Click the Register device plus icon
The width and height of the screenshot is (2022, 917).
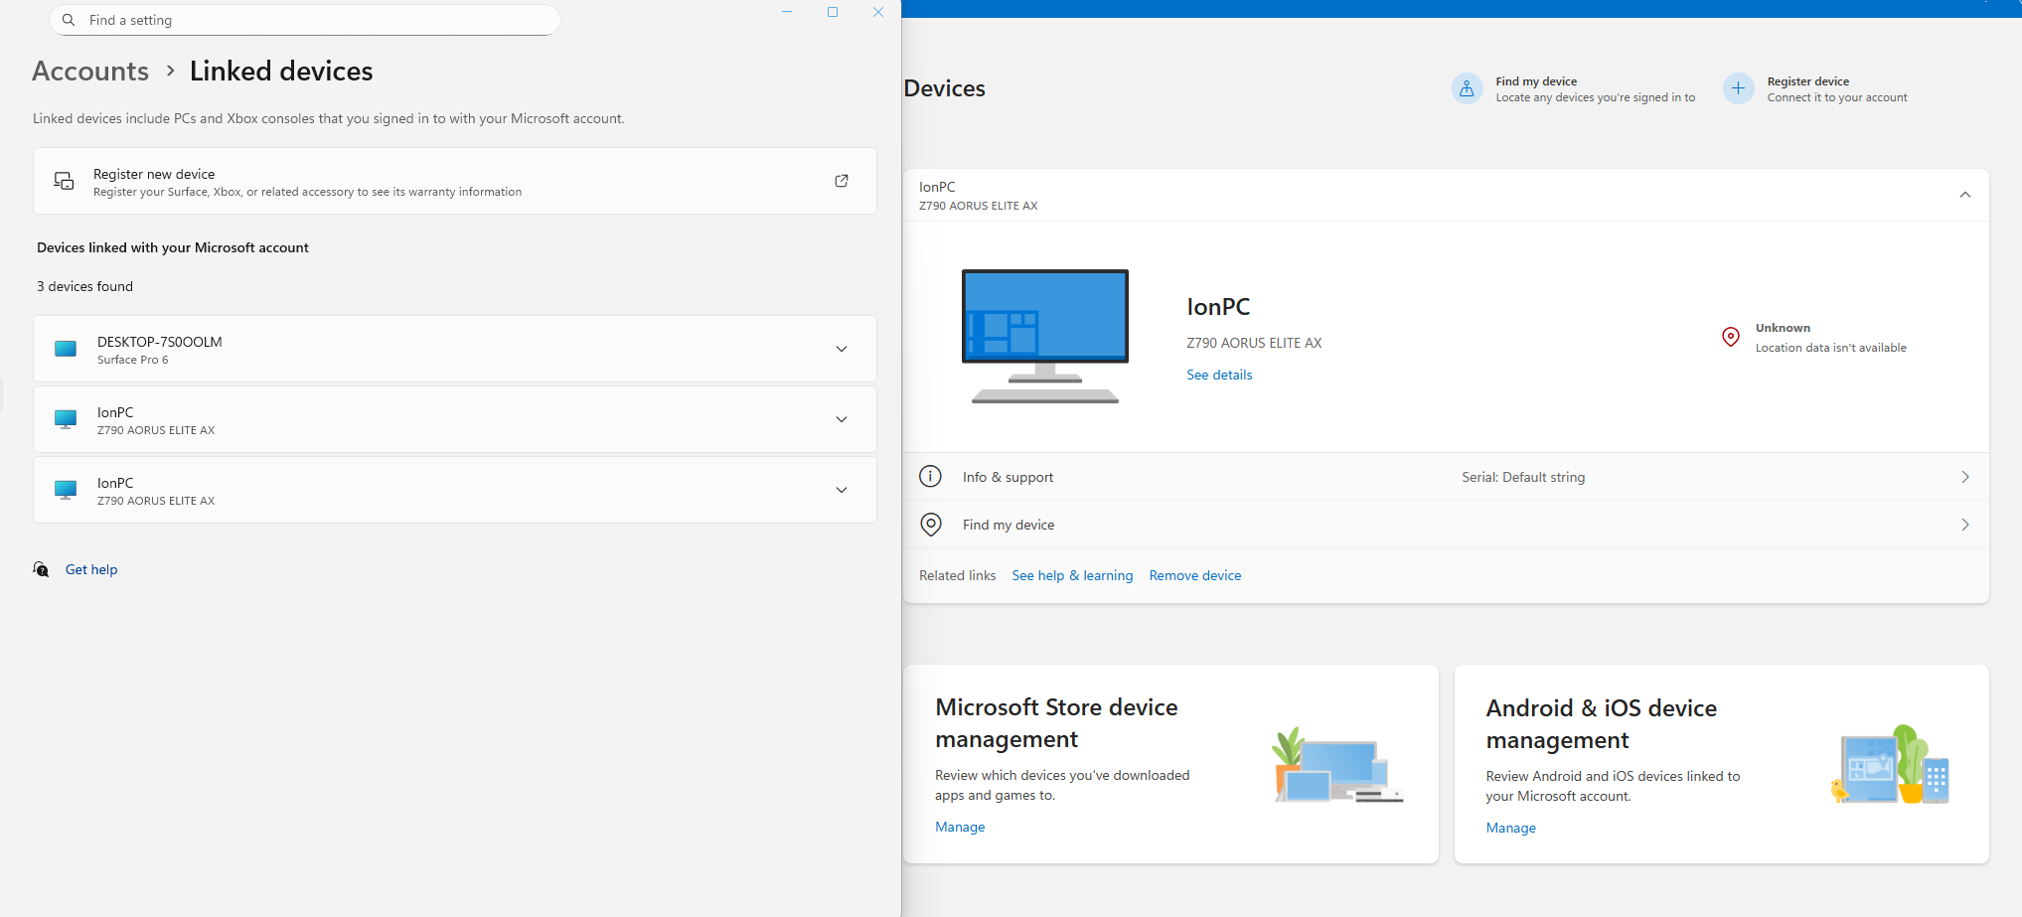[1738, 88]
